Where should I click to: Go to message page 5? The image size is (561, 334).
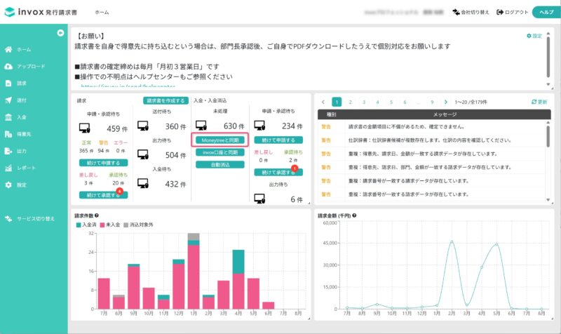point(391,102)
